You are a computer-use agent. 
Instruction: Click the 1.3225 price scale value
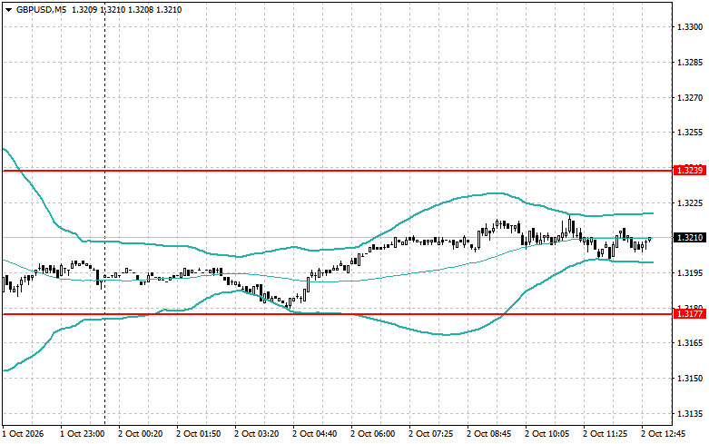click(x=690, y=202)
